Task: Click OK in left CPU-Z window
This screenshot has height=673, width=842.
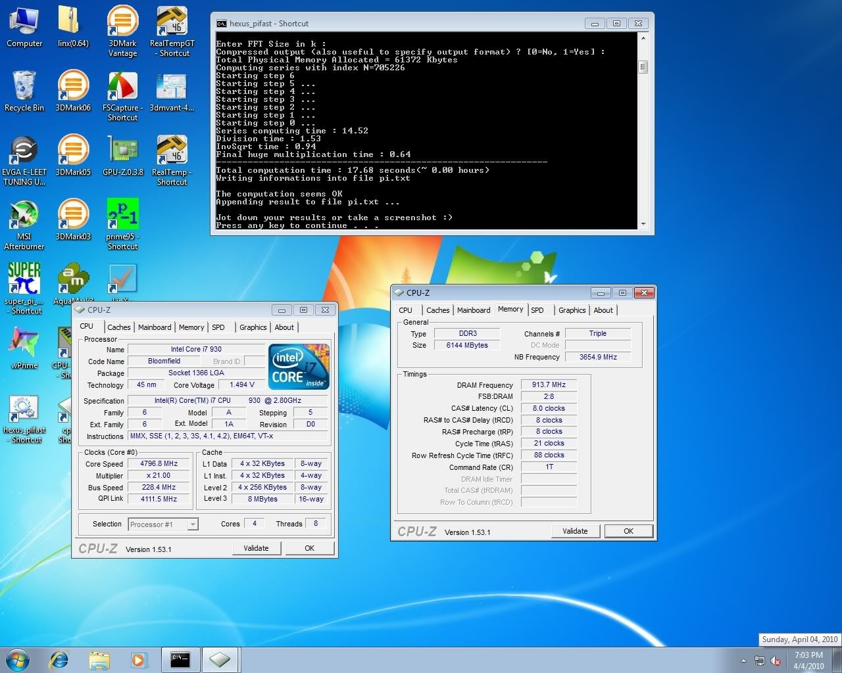Action: point(309,548)
